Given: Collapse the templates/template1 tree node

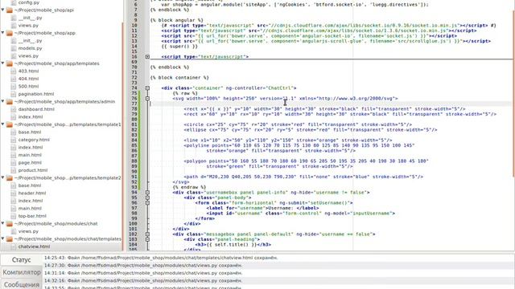Looking at the screenshot, I should pyautogui.click(x=3, y=124).
